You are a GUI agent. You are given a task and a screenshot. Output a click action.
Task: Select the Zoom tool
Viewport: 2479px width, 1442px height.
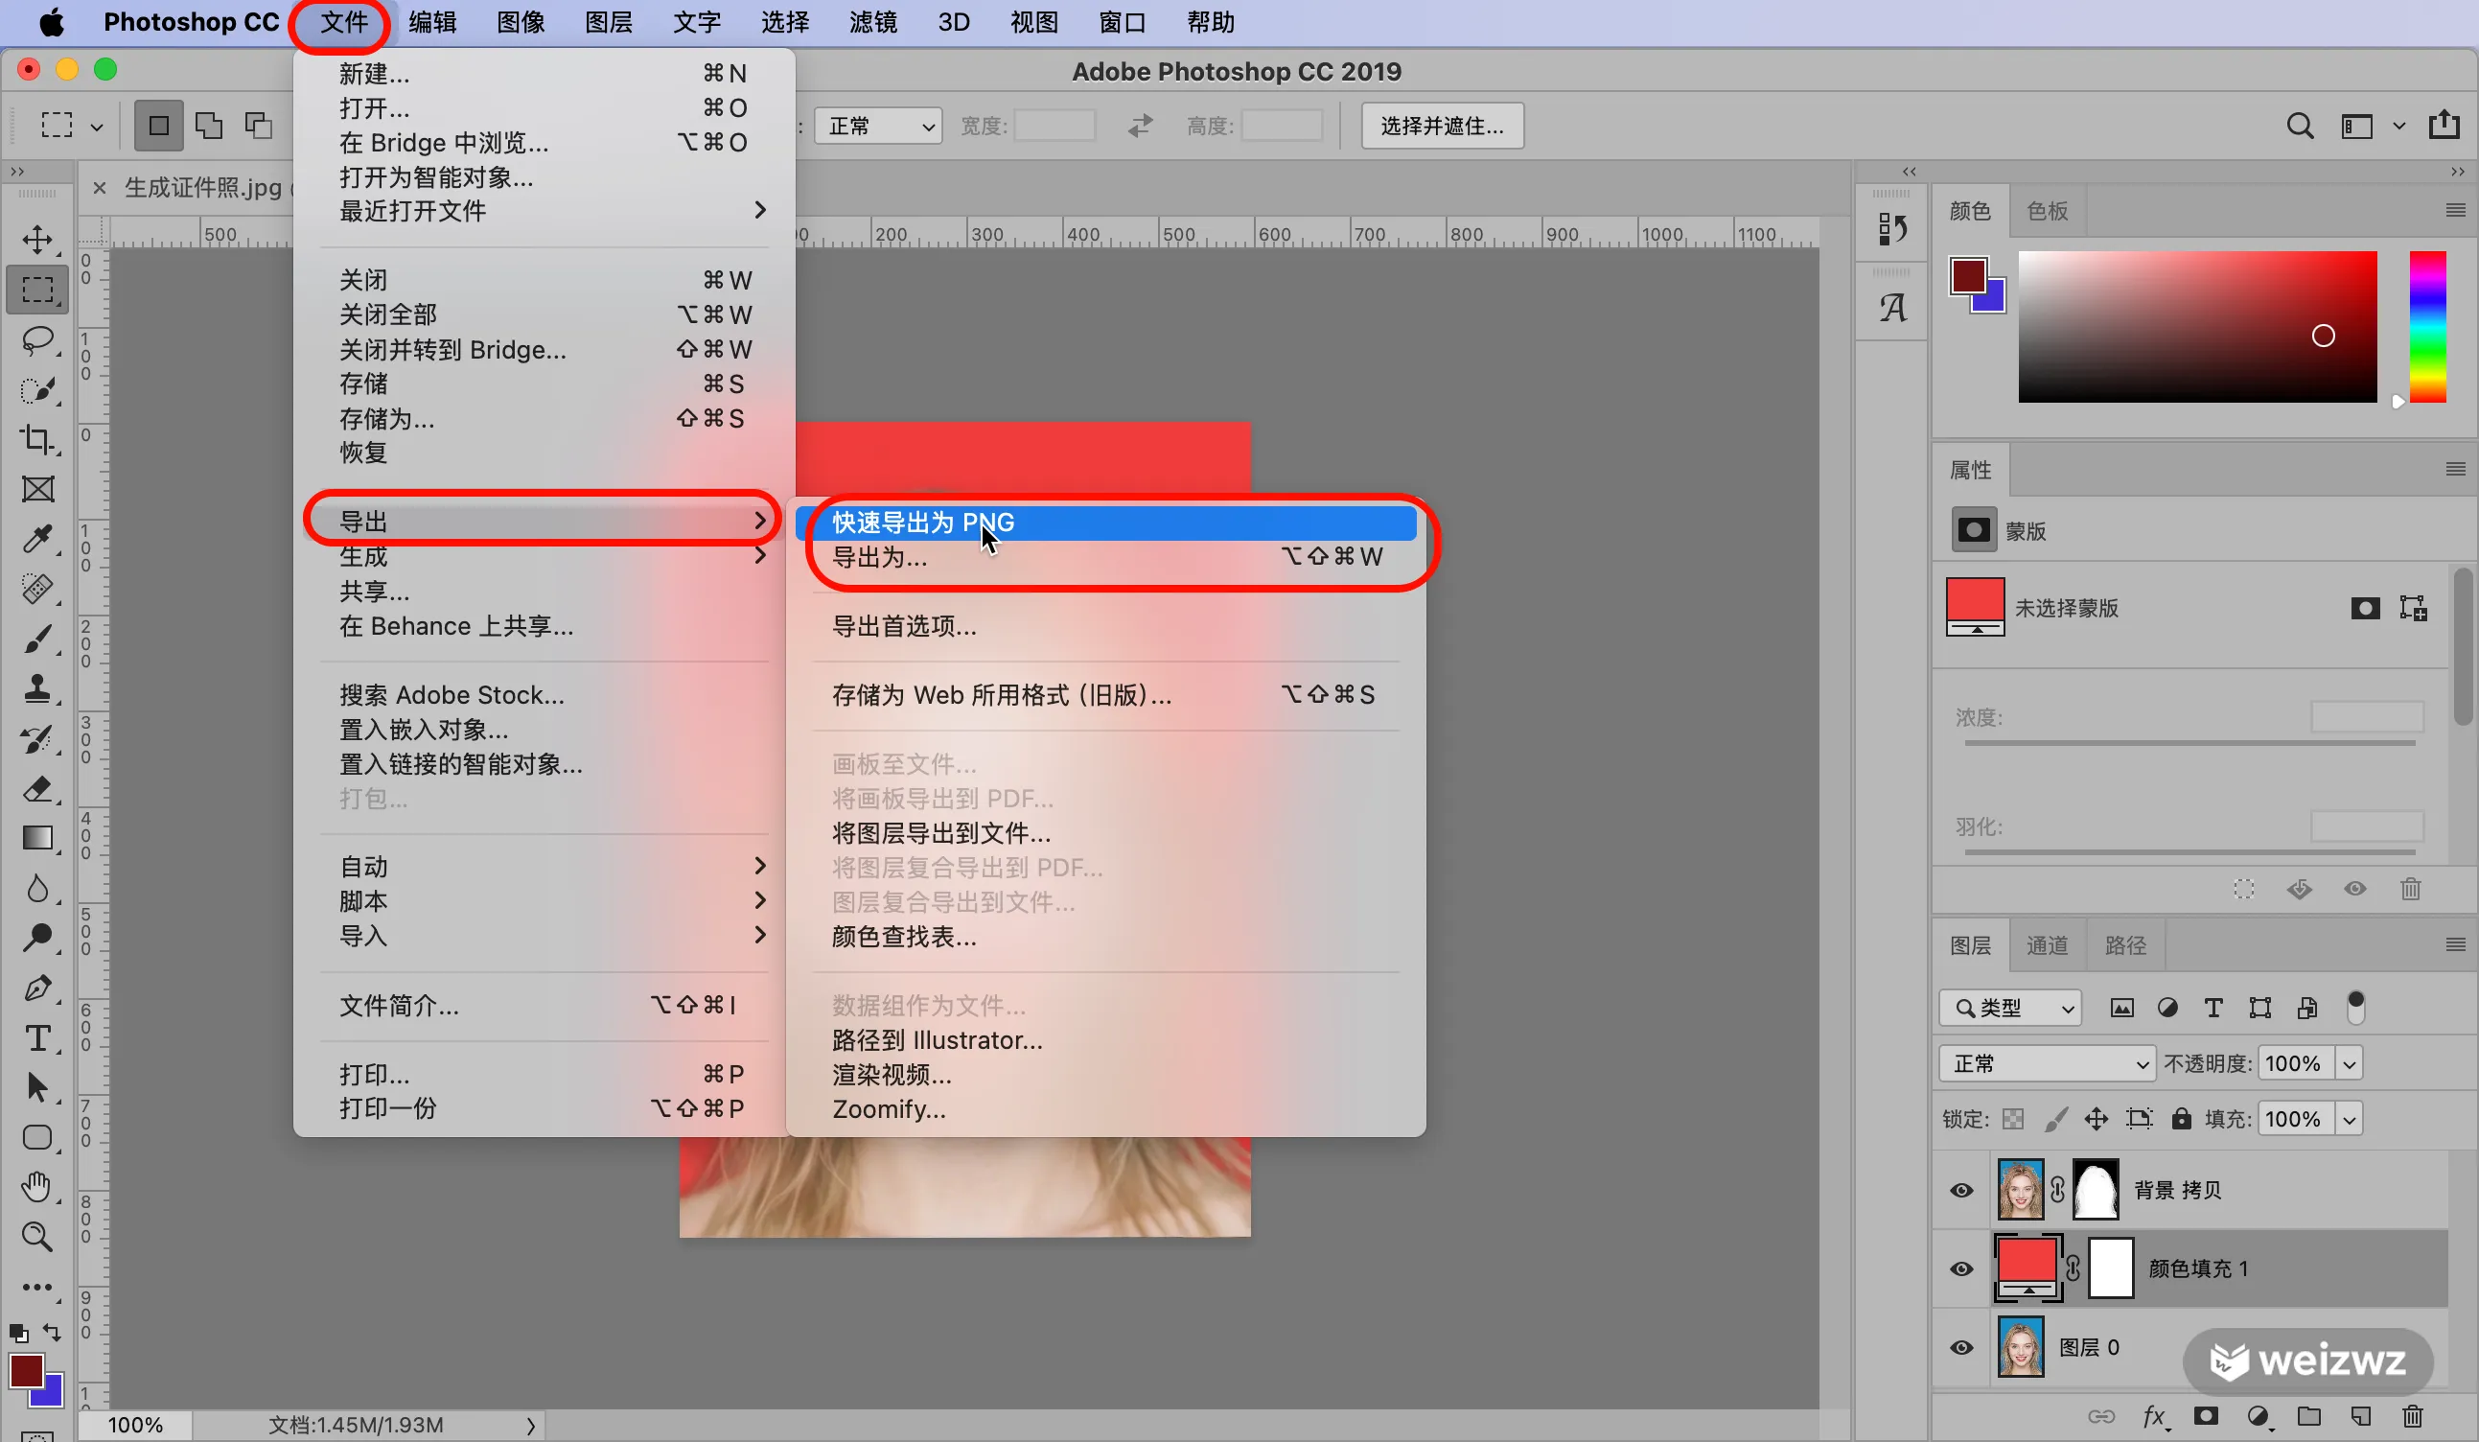click(37, 1237)
